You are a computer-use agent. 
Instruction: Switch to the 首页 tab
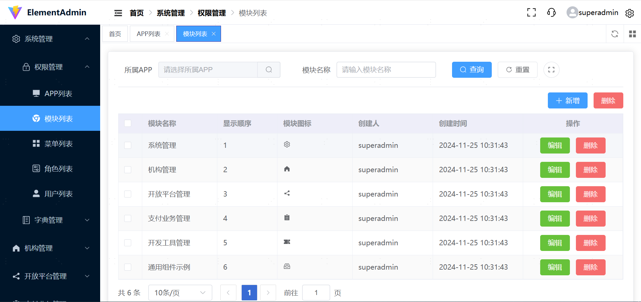[115, 34]
